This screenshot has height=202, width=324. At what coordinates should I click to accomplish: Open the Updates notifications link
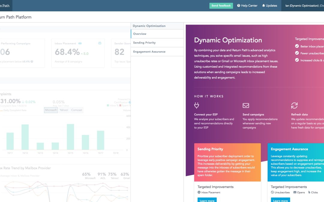click(270, 6)
